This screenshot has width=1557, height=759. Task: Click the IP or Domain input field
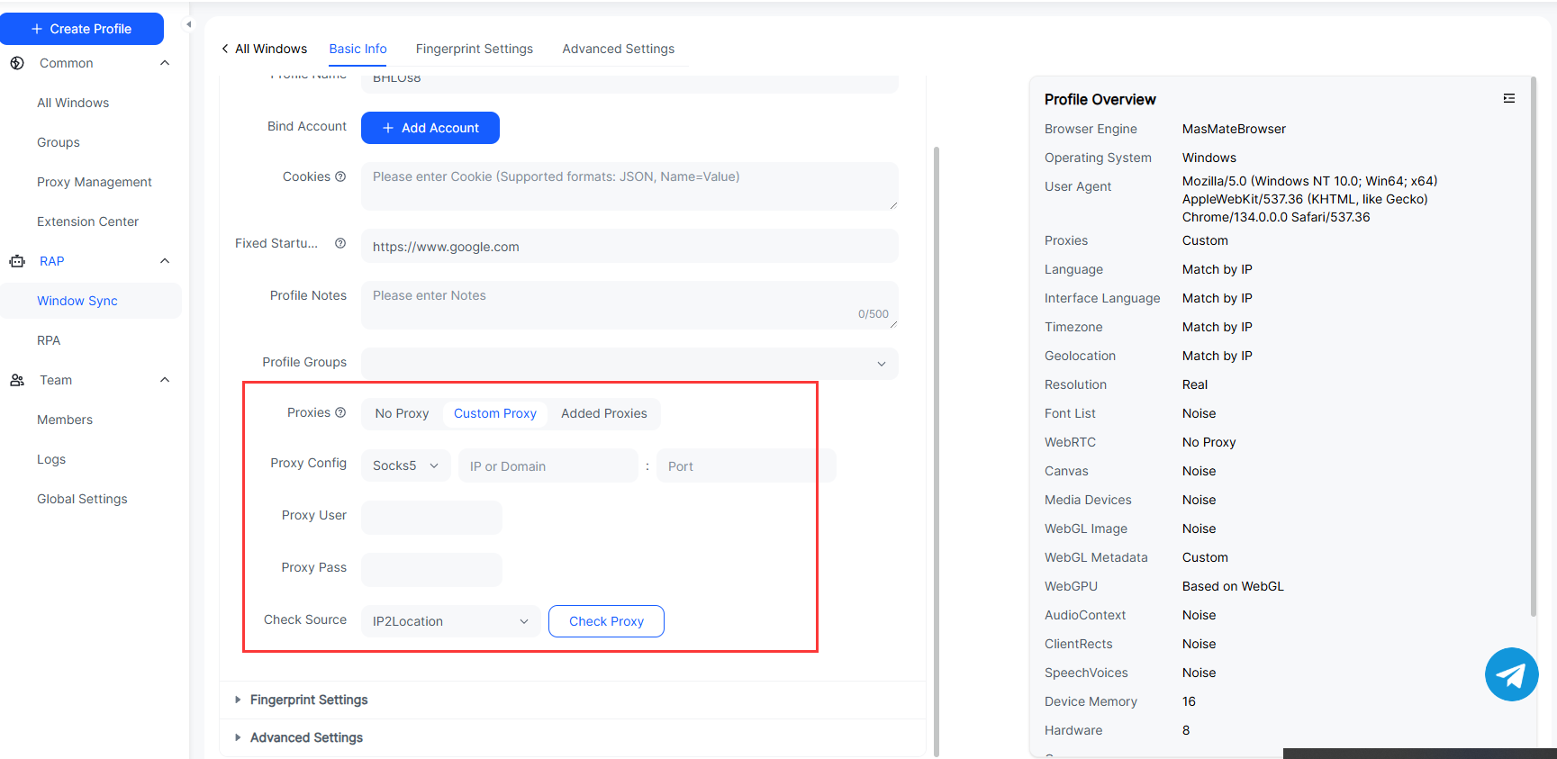tap(548, 466)
